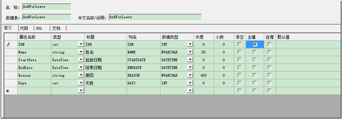
Task: Select the StartDate property name cell
Action: click(x=34, y=60)
